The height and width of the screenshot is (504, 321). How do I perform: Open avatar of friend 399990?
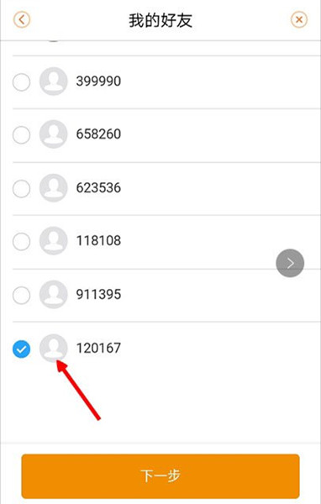54,81
